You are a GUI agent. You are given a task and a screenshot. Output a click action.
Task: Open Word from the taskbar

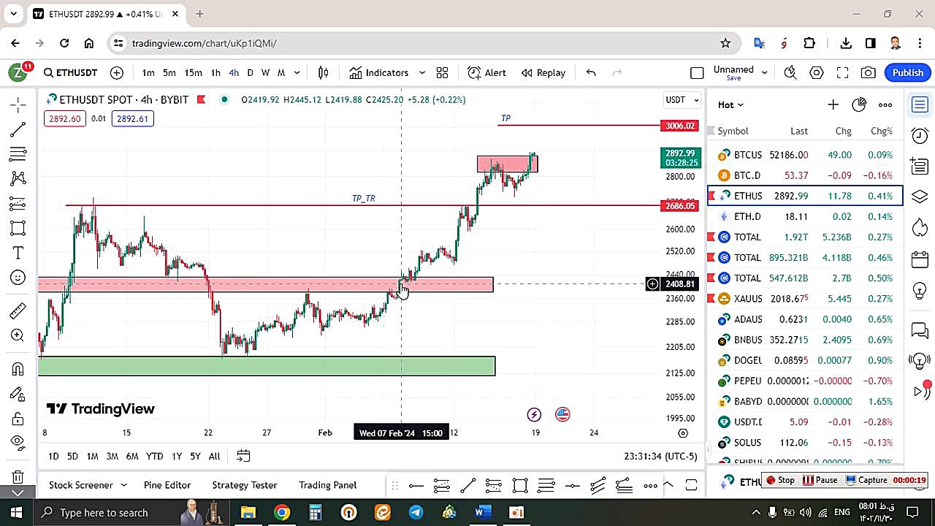[x=482, y=513]
